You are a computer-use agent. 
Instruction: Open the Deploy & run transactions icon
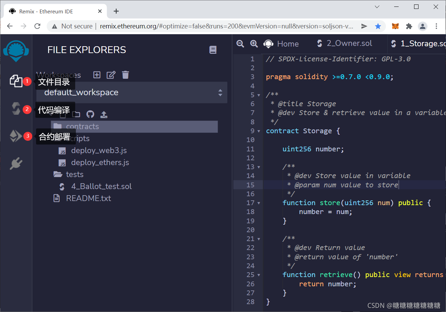16,136
